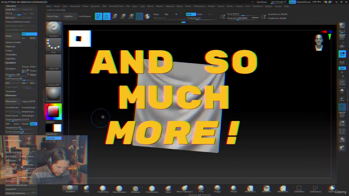
Task: Pick the Pinch brush
Action: [x=201, y=189]
